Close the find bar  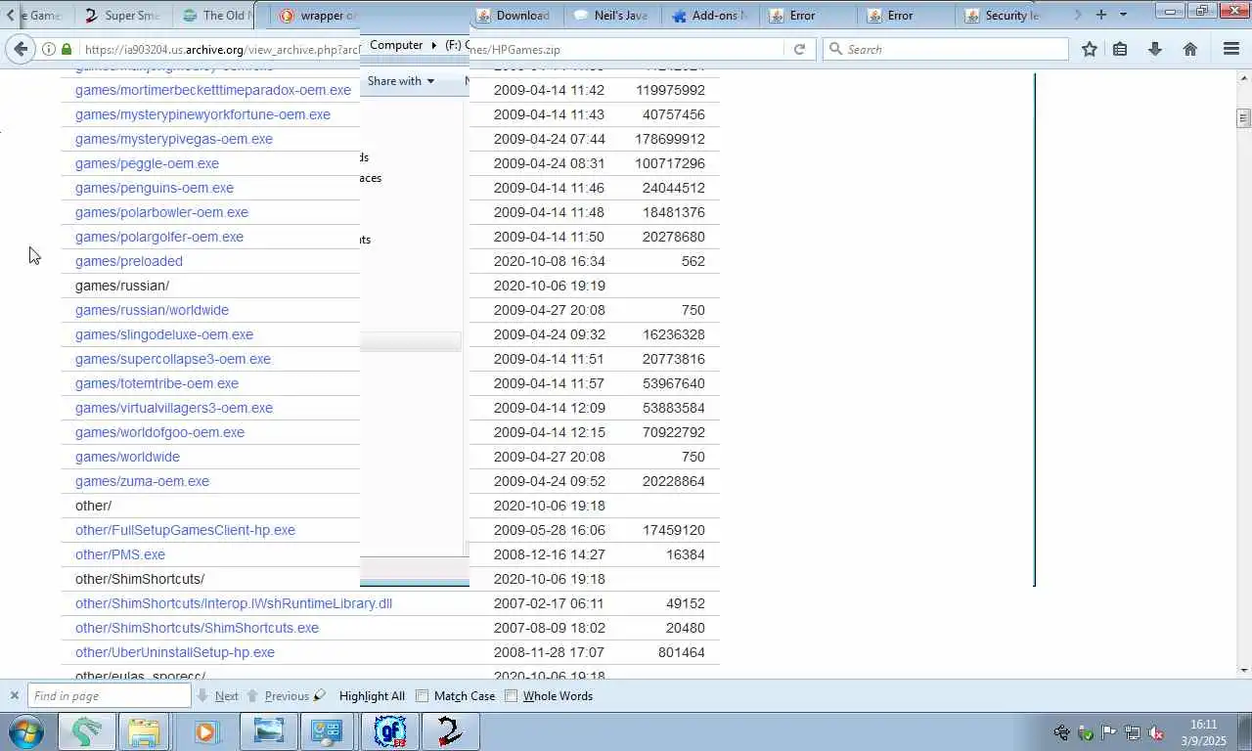tap(14, 696)
